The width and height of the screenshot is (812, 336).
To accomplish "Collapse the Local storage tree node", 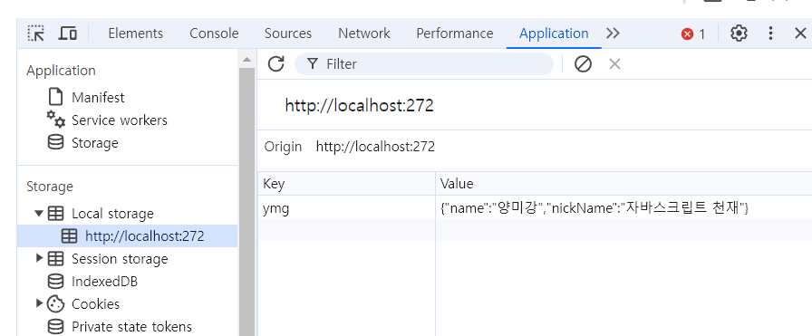I will (39, 213).
